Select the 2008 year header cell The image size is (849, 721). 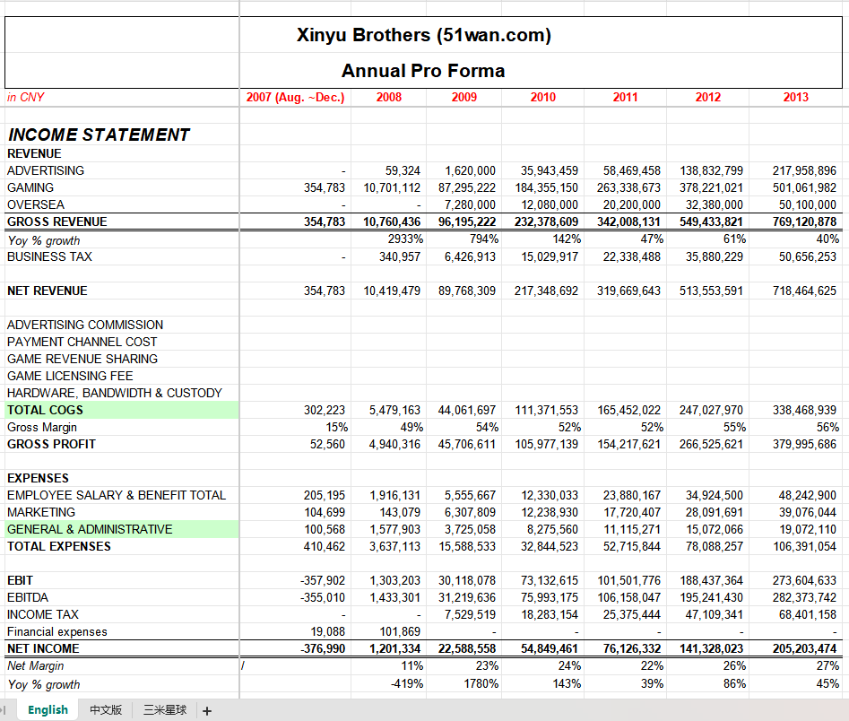click(389, 98)
